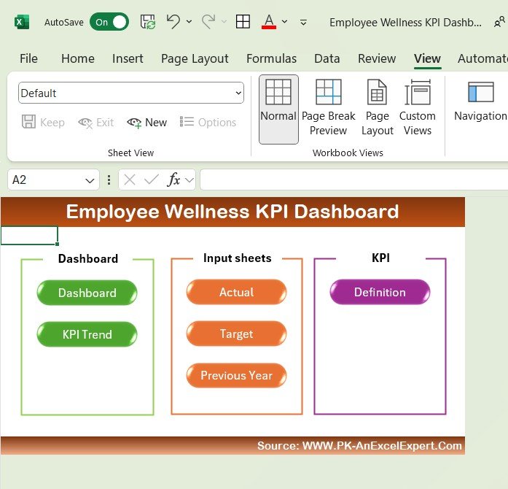508x489 pixels.
Task: Switch to Page Break Preview
Action: point(328,108)
